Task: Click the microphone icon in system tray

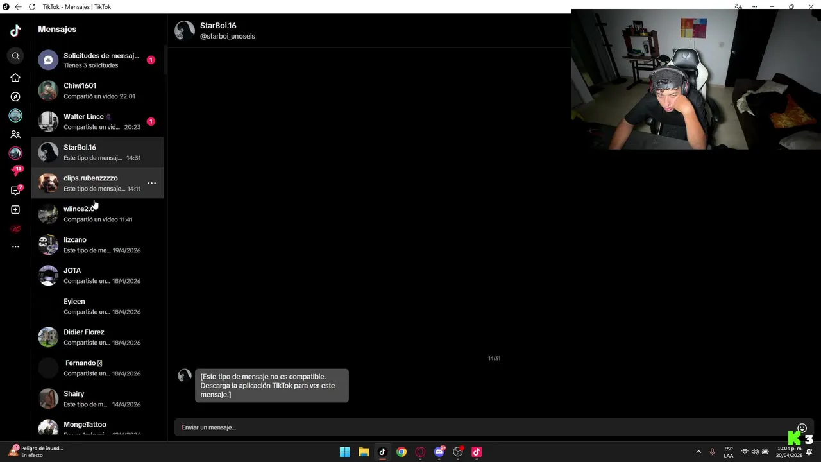Action: pos(712,452)
